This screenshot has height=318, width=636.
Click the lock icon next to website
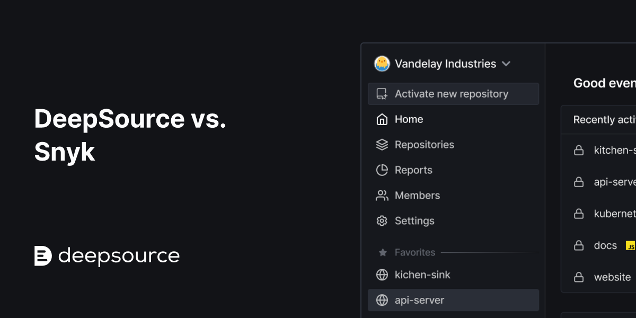579,277
